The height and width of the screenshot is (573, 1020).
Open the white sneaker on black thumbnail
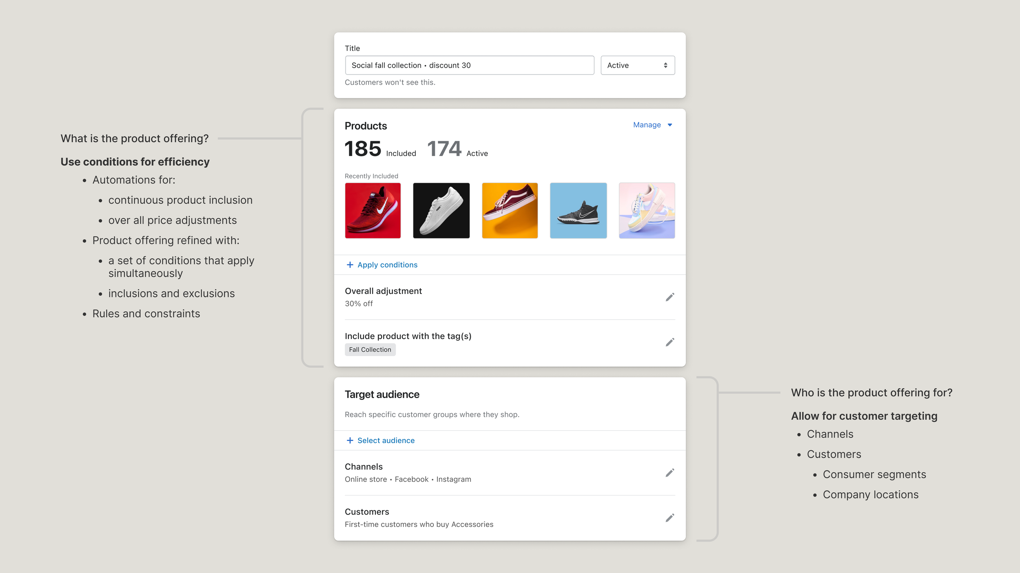point(441,211)
